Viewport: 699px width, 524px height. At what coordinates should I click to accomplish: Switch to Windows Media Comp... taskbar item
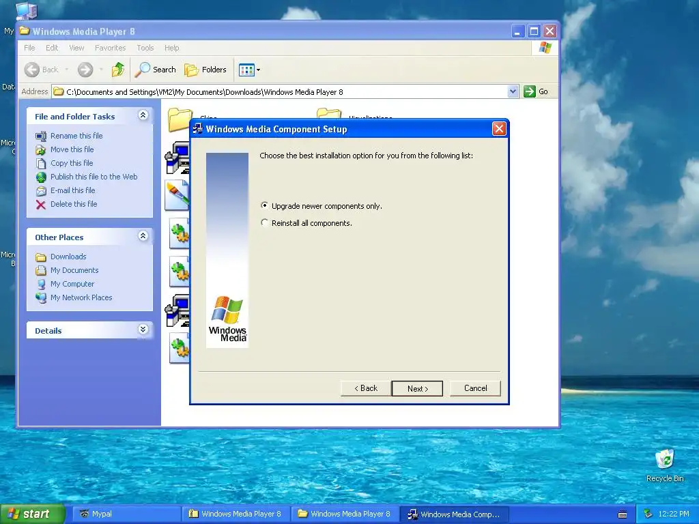pos(454,514)
